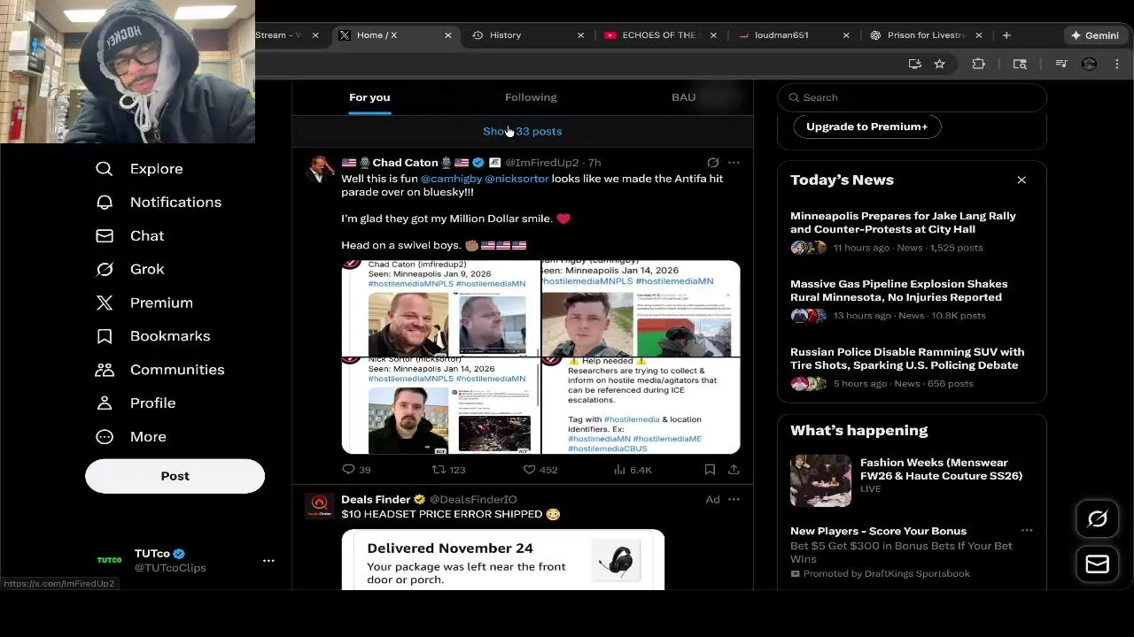Open floating Grok button
The height and width of the screenshot is (637, 1134).
pyautogui.click(x=1097, y=519)
